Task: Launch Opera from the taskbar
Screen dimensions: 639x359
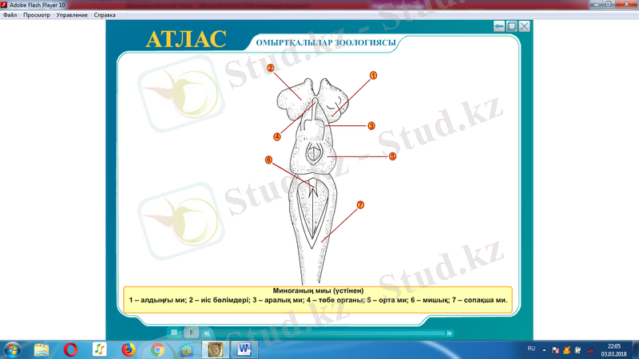Action: 70,349
